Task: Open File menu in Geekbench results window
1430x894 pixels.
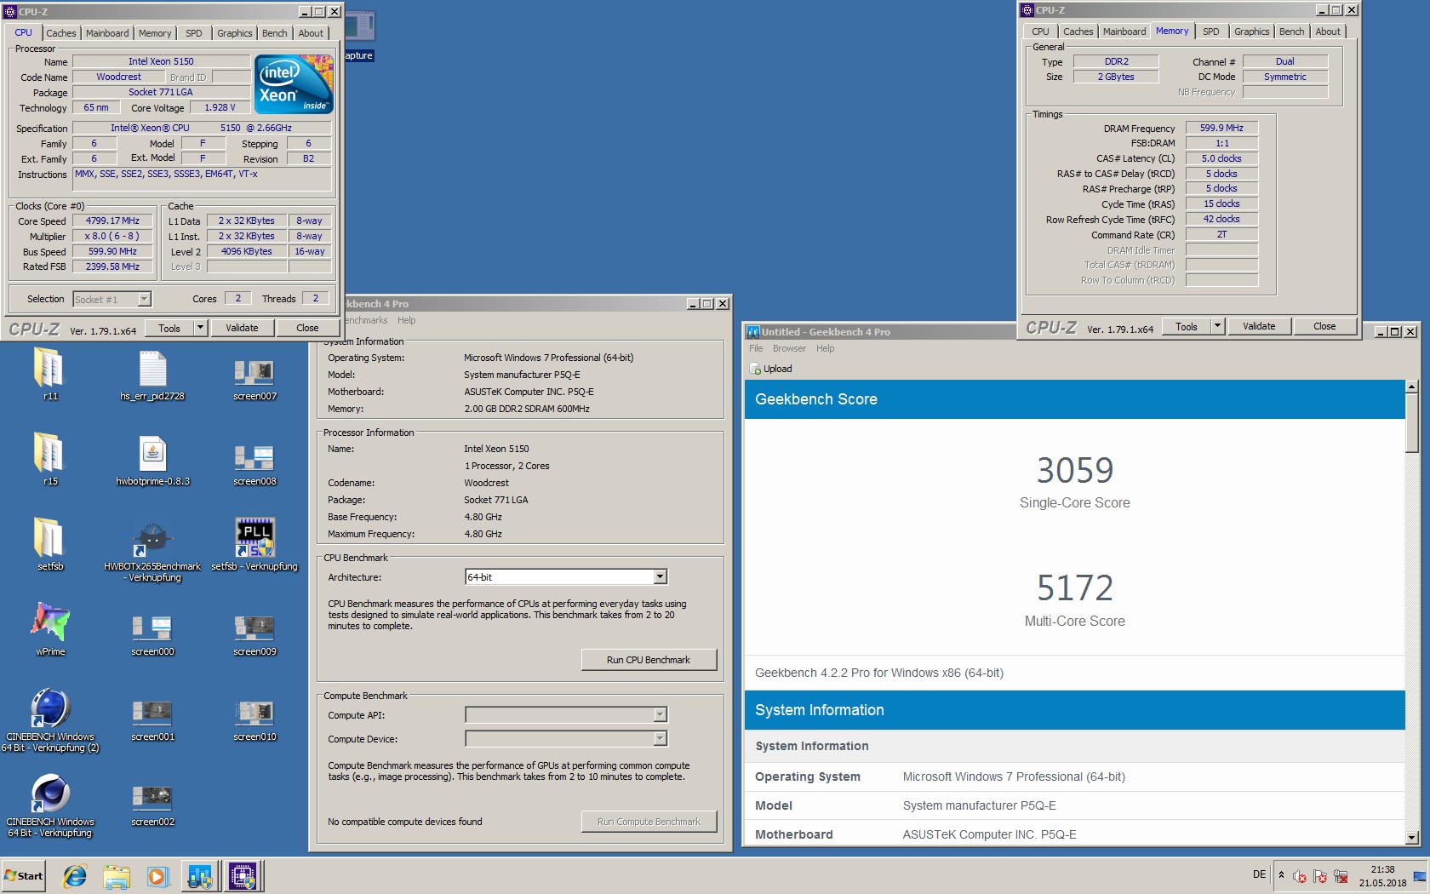Action: (756, 348)
